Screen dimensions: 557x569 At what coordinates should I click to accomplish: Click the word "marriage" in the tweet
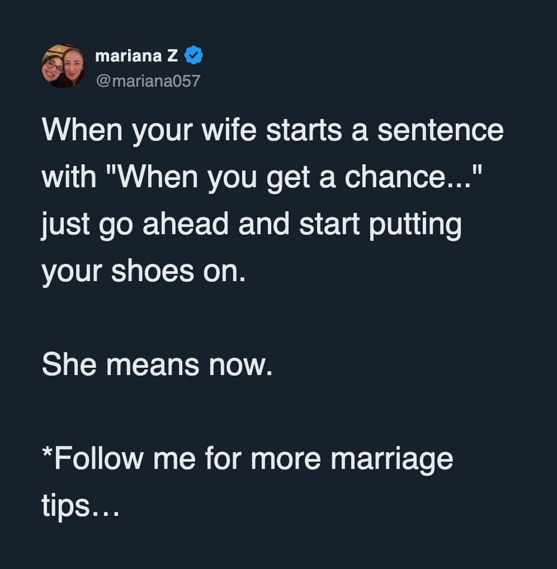click(391, 461)
